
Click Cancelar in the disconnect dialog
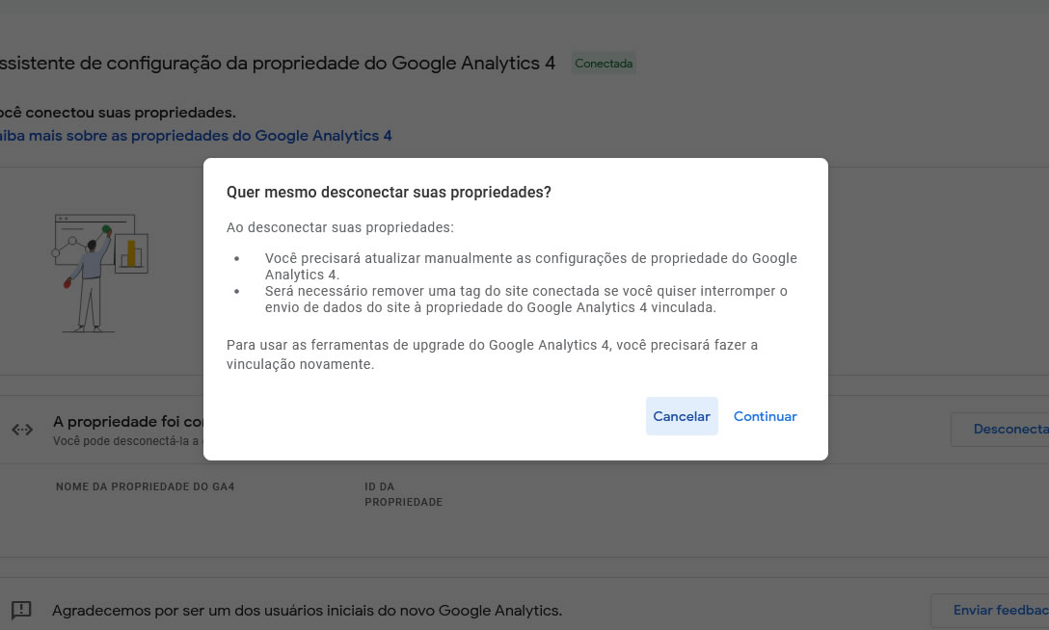(x=682, y=416)
